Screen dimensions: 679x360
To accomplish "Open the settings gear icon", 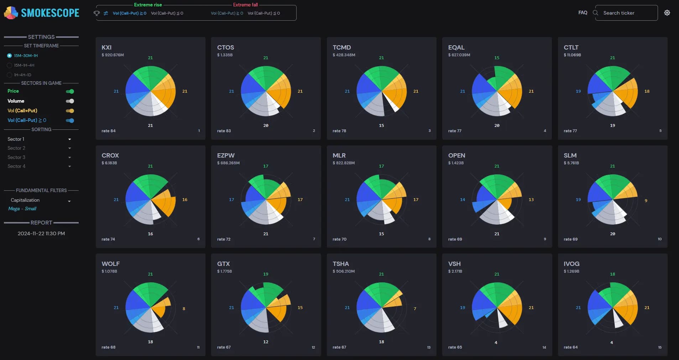I will 667,13.
